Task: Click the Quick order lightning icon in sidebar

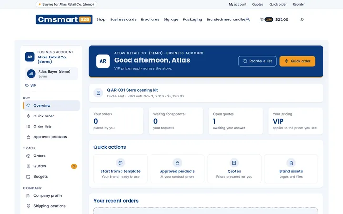Action: click(x=28, y=116)
